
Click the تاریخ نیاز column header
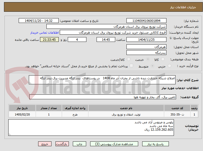point(22,108)
